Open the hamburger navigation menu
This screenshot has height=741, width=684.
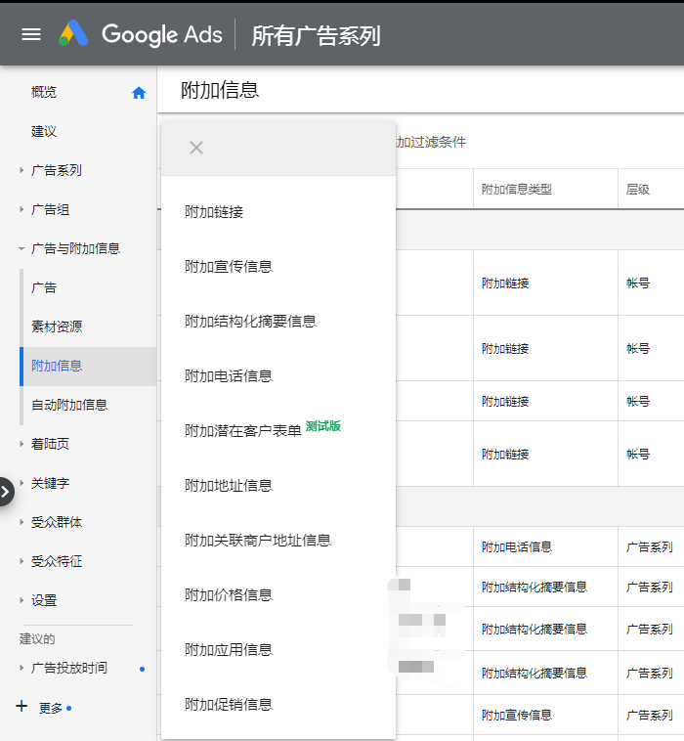point(31,34)
